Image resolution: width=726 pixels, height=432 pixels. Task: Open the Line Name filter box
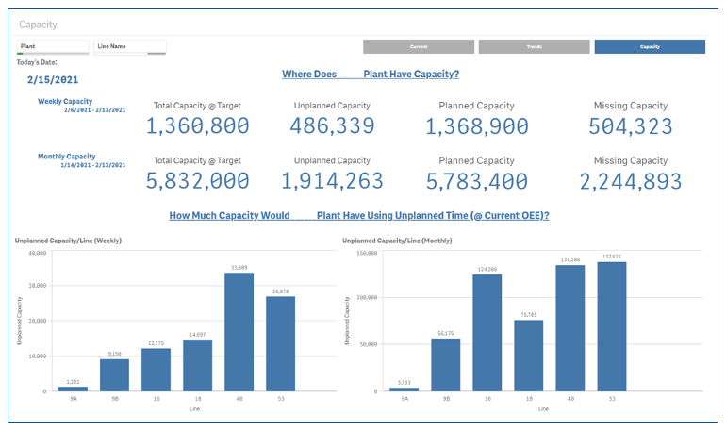coord(130,47)
